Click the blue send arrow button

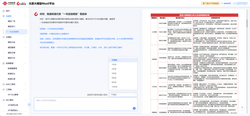[134, 108]
